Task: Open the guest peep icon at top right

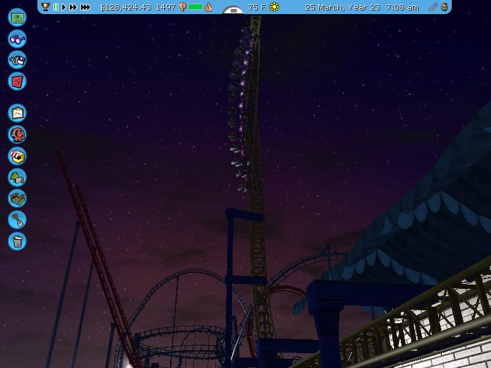Action: (444, 7)
